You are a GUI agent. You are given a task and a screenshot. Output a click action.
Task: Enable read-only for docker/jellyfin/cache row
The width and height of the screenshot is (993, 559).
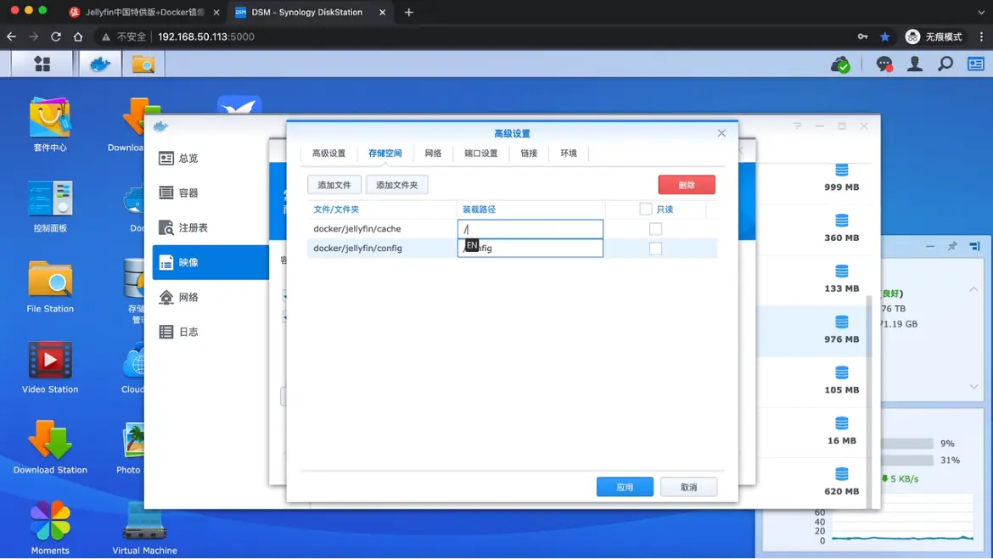coord(655,229)
